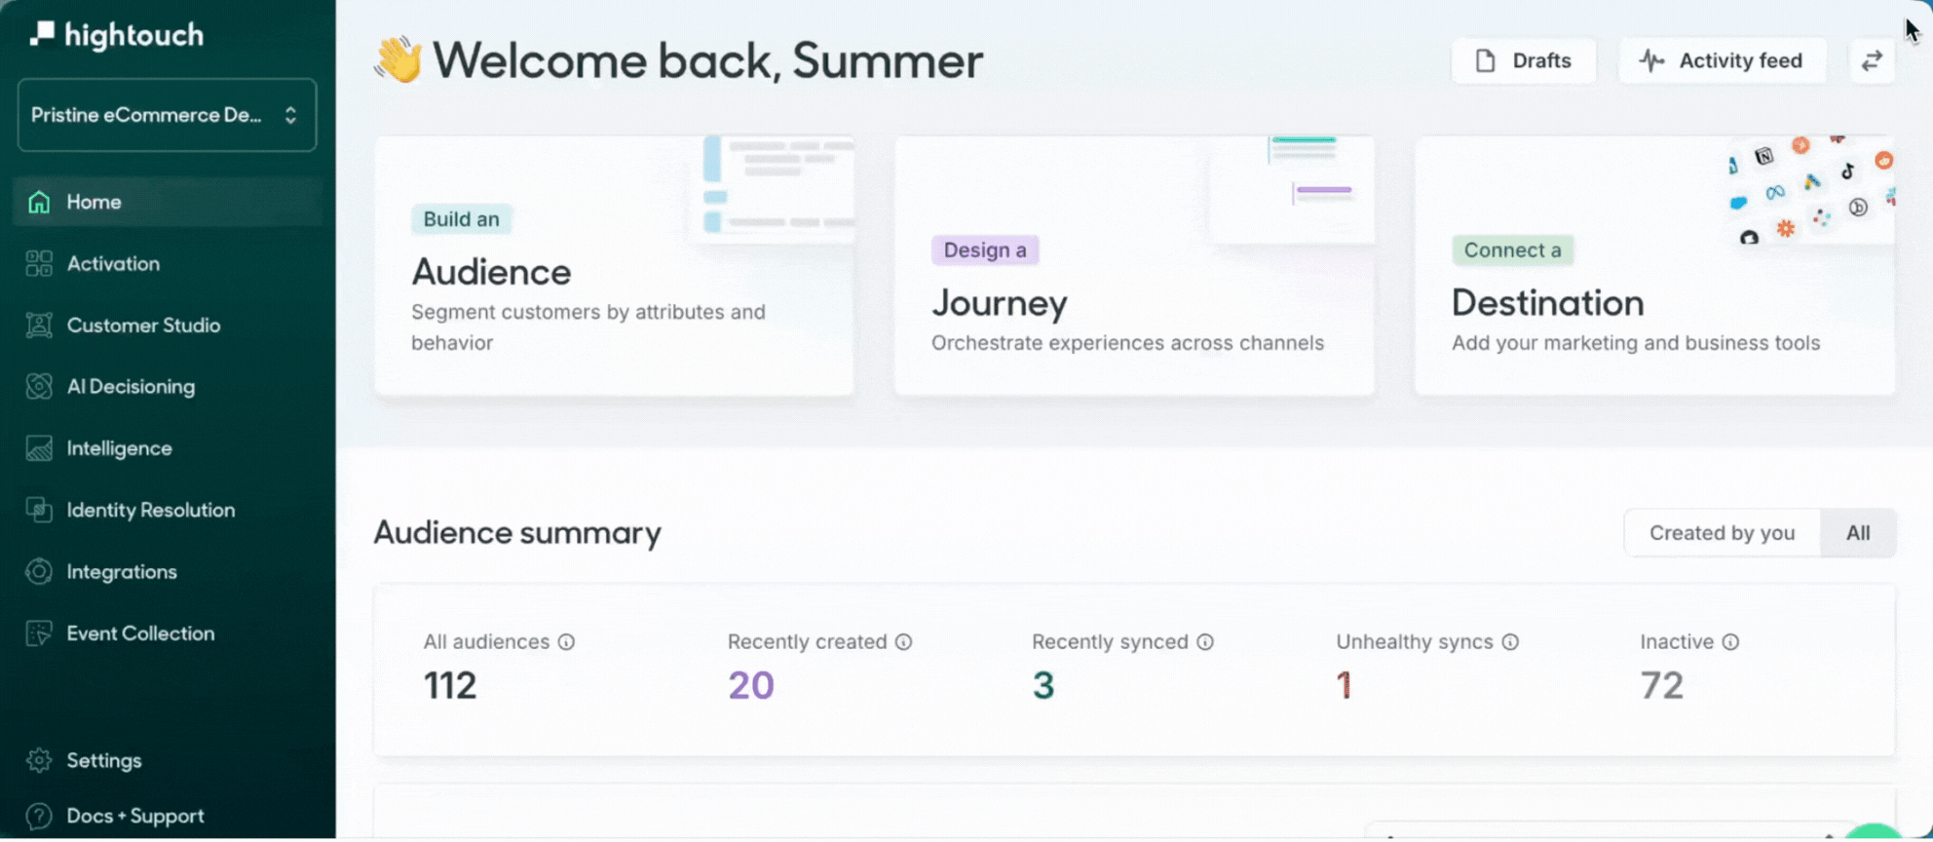Open the Activation sidebar icon
This screenshot has width=1933, height=842.
tap(39, 263)
